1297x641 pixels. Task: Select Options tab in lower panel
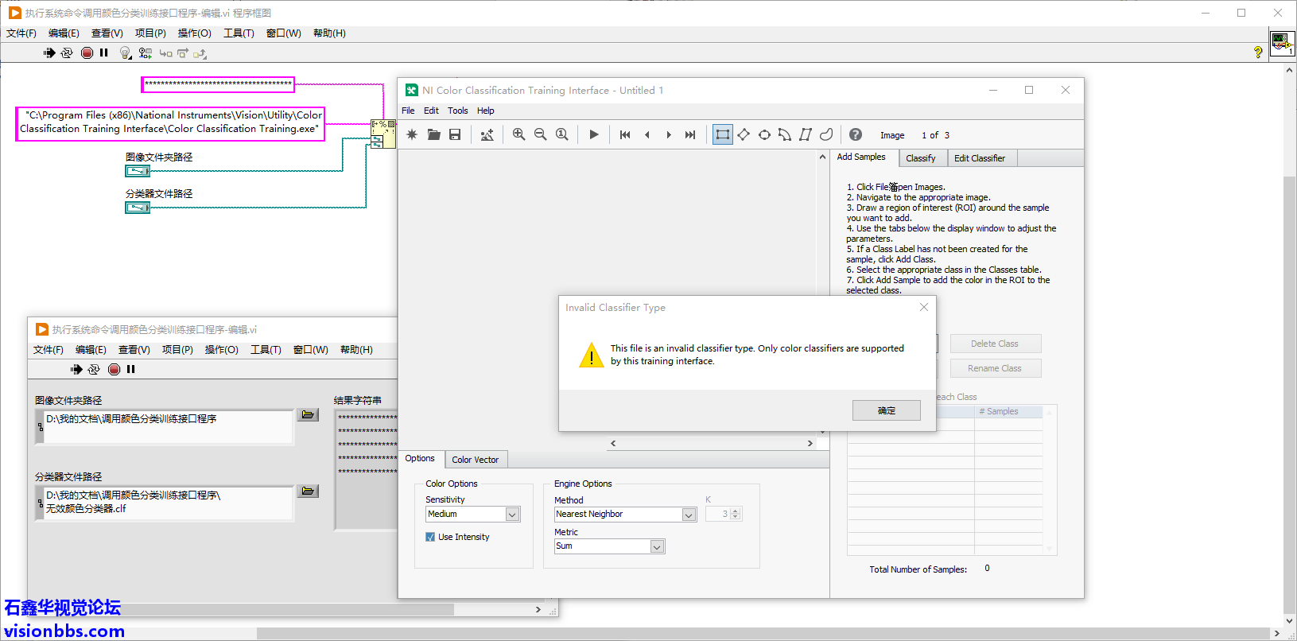pyautogui.click(x=420, y=459)
